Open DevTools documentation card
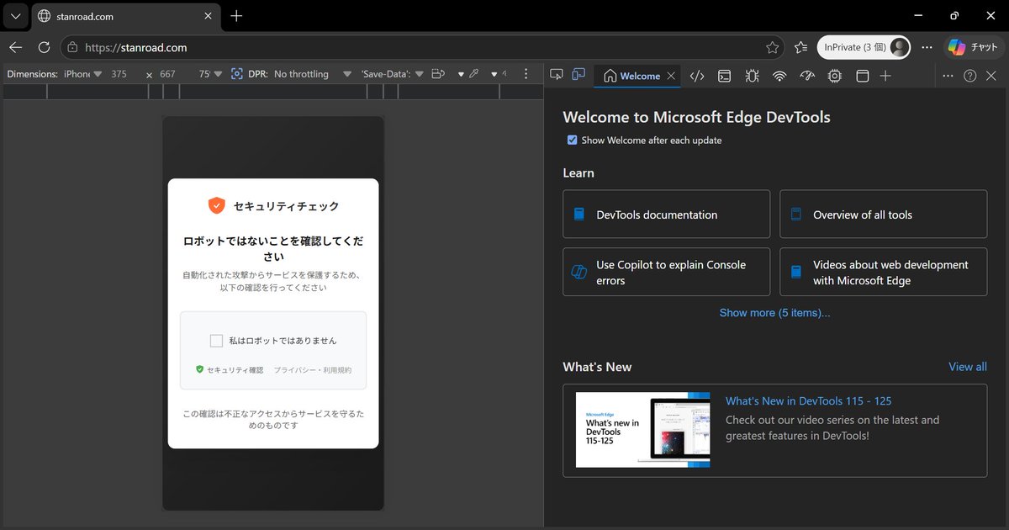 pos(666,215)
